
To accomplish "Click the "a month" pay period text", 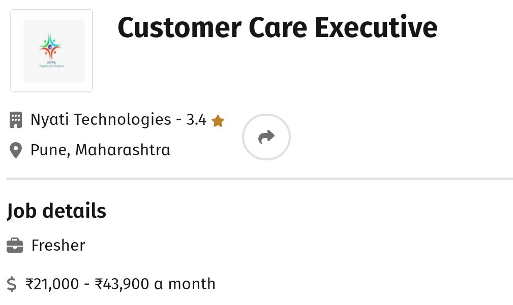I will 185,284.
